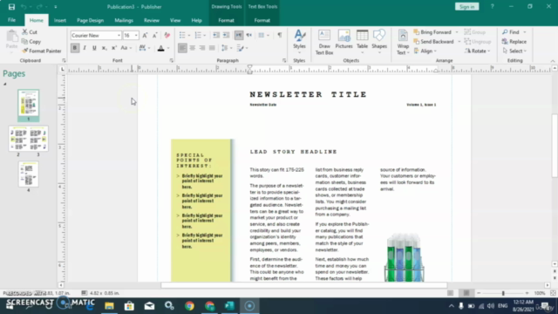558x314 pixels.
Task: Toggle Superscript formatting
Action: (x=114, y=48)
